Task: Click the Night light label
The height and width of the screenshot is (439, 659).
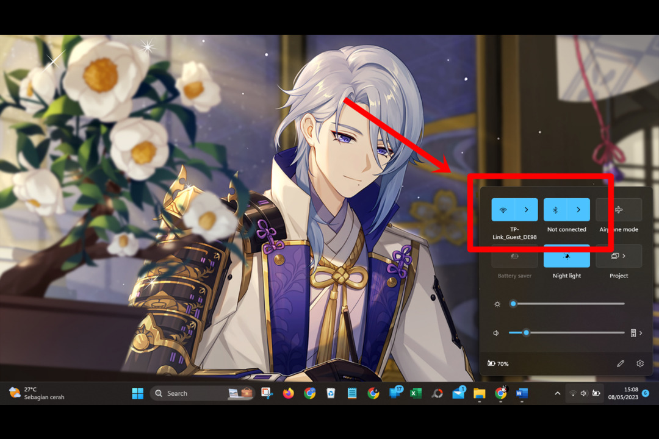Action: point(566,276)
